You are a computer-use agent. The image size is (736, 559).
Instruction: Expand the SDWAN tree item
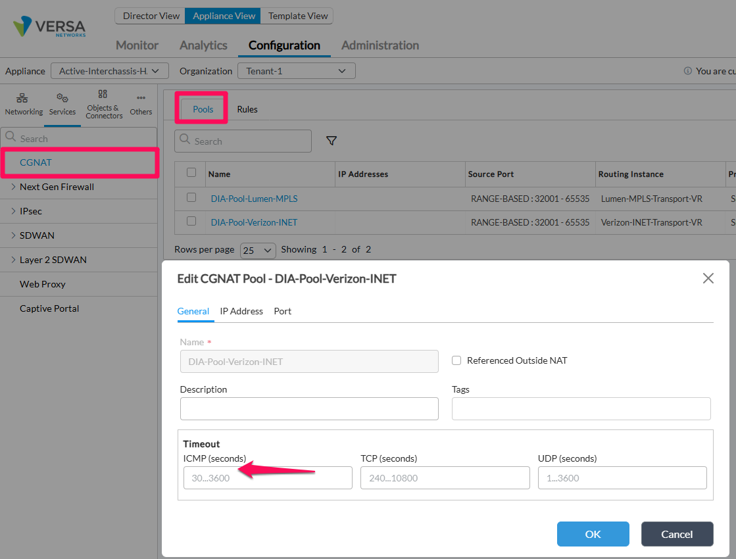[13, 235]
